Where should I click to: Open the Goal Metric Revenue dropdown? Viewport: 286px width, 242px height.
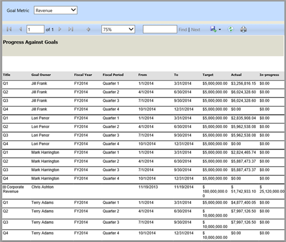pos(56,10)
